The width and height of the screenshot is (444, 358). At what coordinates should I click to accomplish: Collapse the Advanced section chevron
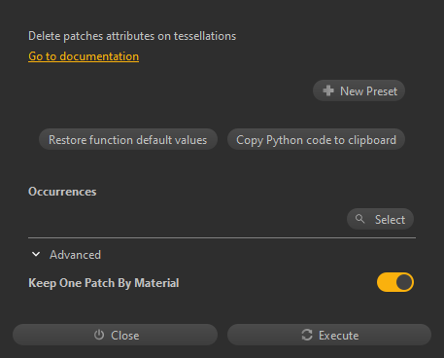pos(36,254)
